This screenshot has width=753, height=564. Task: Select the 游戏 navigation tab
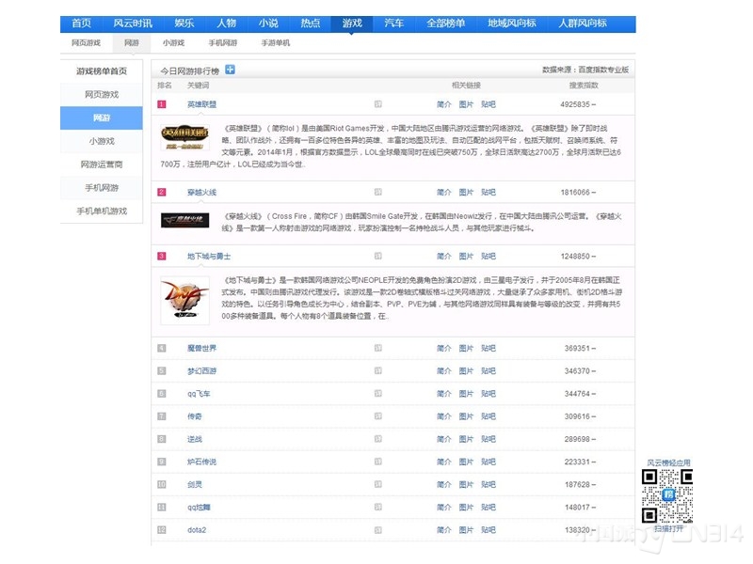pos(352,23)
